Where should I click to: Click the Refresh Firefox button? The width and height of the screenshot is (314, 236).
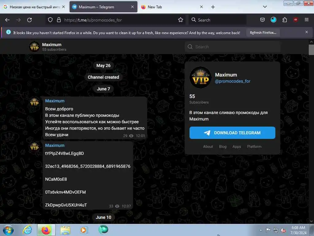click(x=263, y=33)
